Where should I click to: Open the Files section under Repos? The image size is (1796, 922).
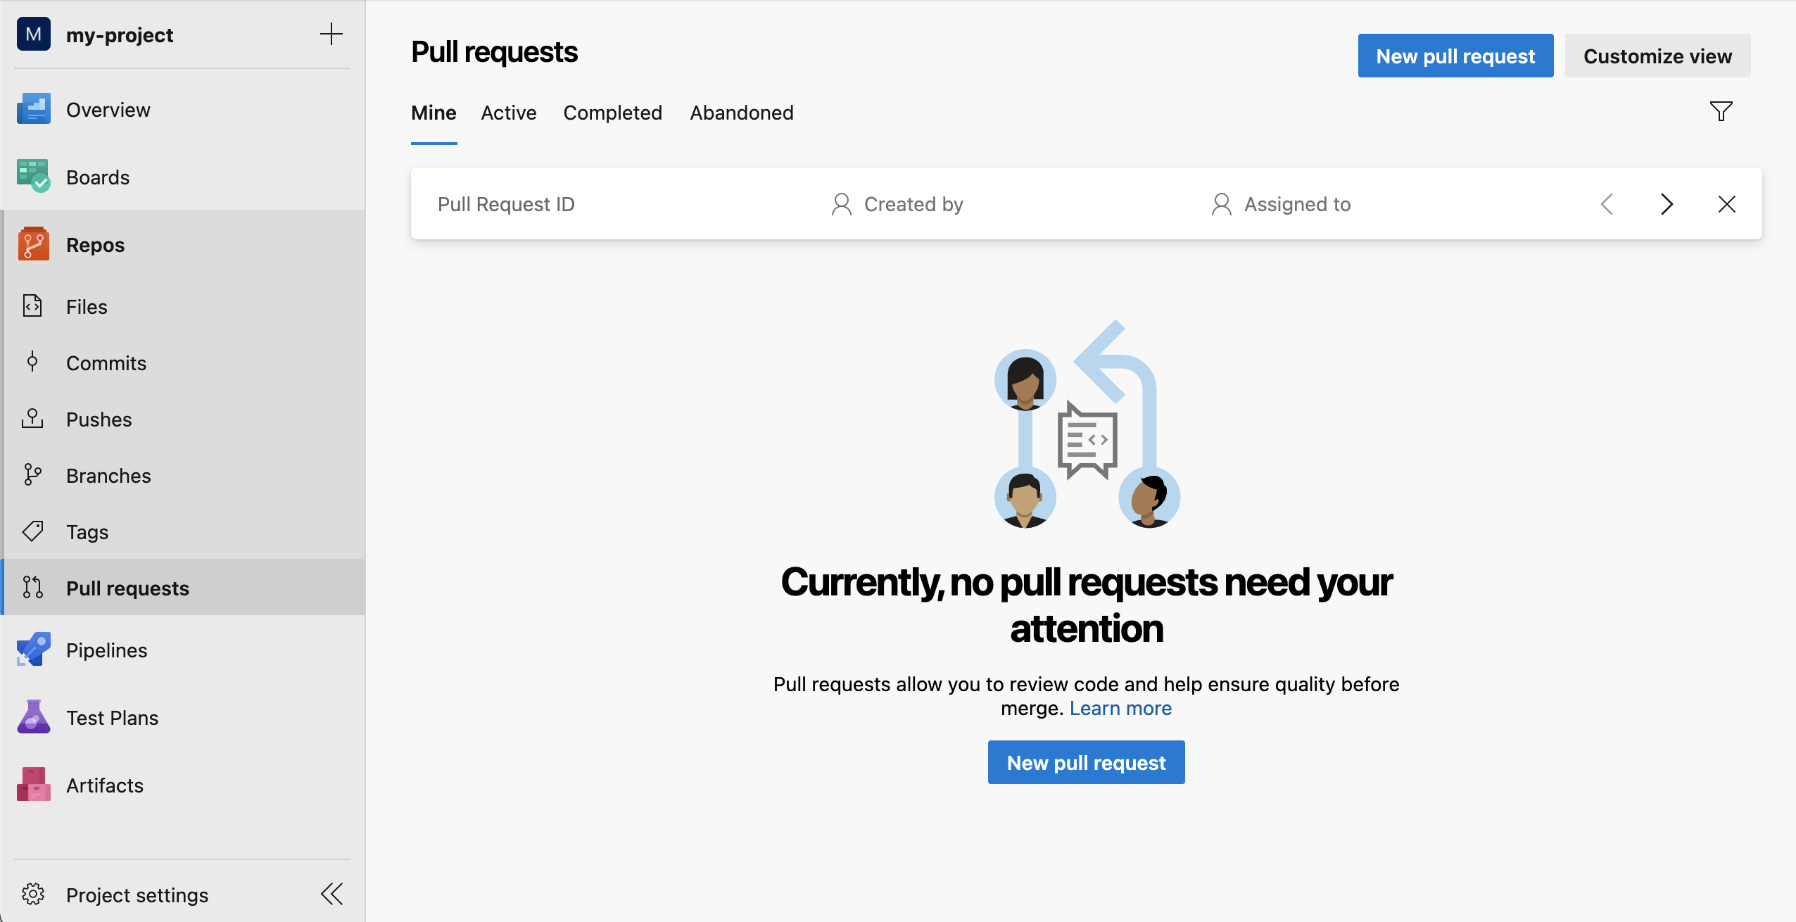[x=87, y=307]
